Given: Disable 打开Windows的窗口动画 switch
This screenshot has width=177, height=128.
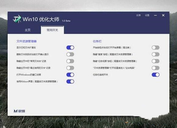Looking at the screenshot, I should pyautogui.click(x=70, y=75).
